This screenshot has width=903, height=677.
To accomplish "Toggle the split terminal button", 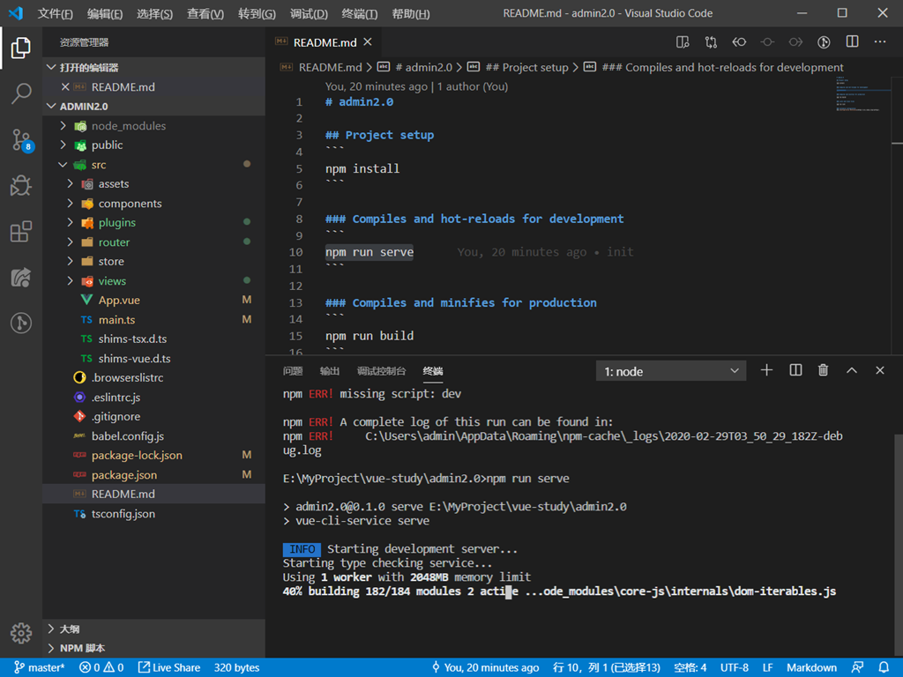I will coord(795,371).
